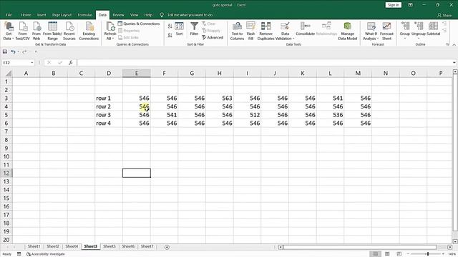The width and height of the screenshot is (458, 257).
Task: Click the Share button
Action: (x=444, y=15)
